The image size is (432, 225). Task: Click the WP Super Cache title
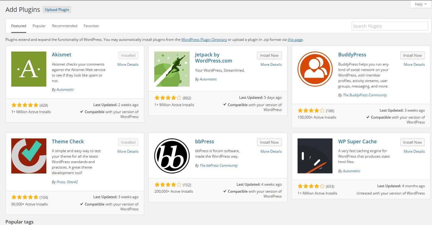pos(357,142)
